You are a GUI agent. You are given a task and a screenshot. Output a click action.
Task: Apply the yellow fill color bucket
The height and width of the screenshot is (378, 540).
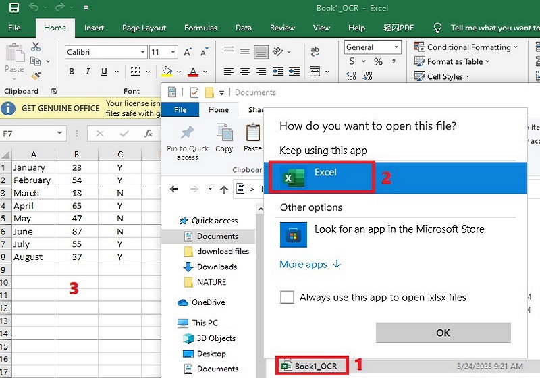[167, 72]
